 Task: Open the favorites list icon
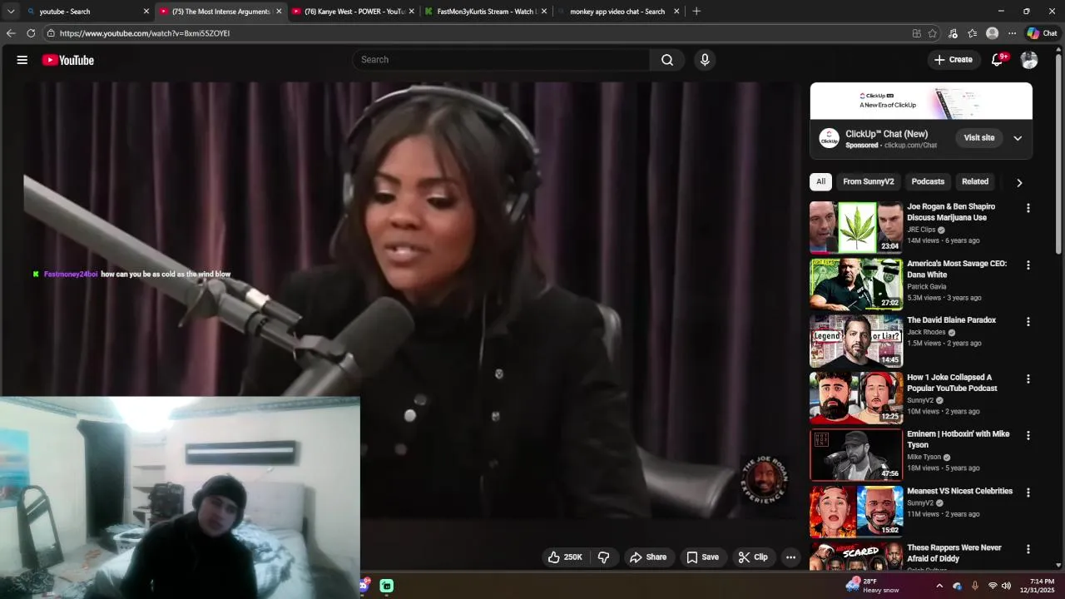(973, 33)
